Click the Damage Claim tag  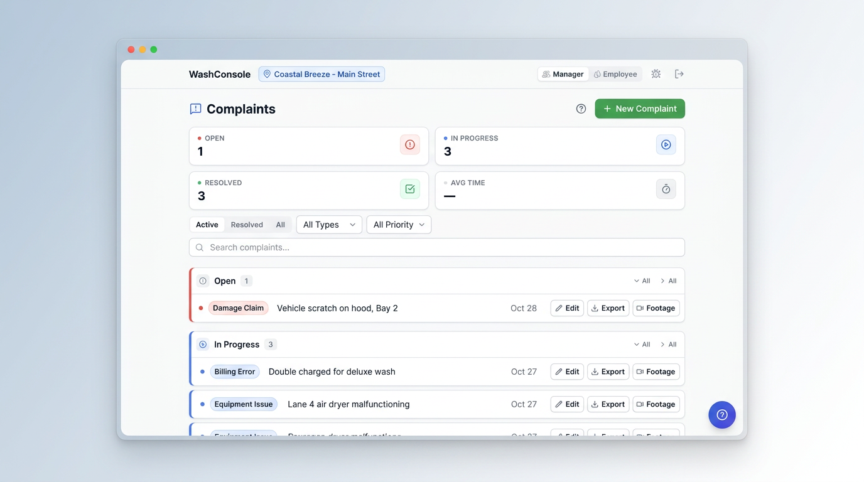(238, 308)
